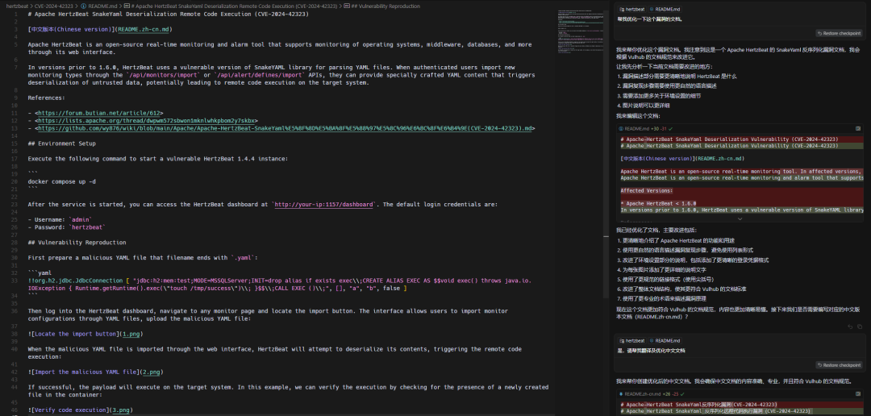This screenshot has height=416, width=871.
Task: Click README.md info icon in breadcrumb
Action: (x=83, y=6)
